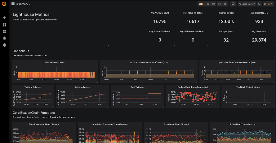Open the Explore compass icon
Image resolution: width=276 pixels, height=143 pixels.
(x=4, y=32)
